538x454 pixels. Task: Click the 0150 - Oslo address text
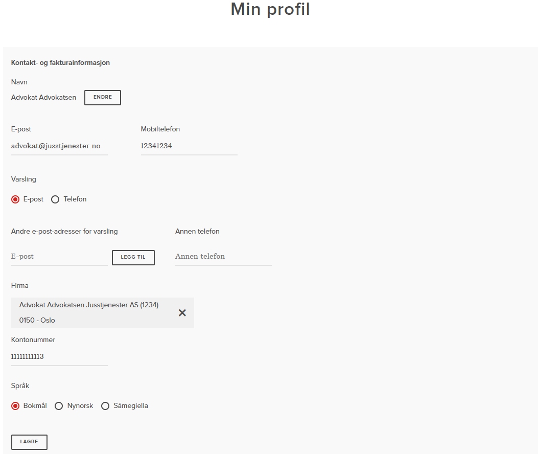(37, 321)
